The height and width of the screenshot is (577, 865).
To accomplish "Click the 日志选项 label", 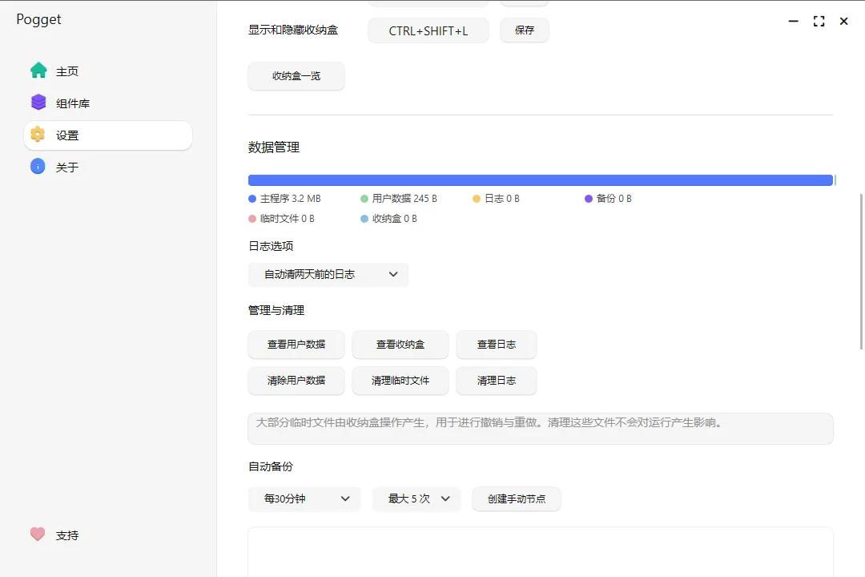I will [x=271, y=246].
